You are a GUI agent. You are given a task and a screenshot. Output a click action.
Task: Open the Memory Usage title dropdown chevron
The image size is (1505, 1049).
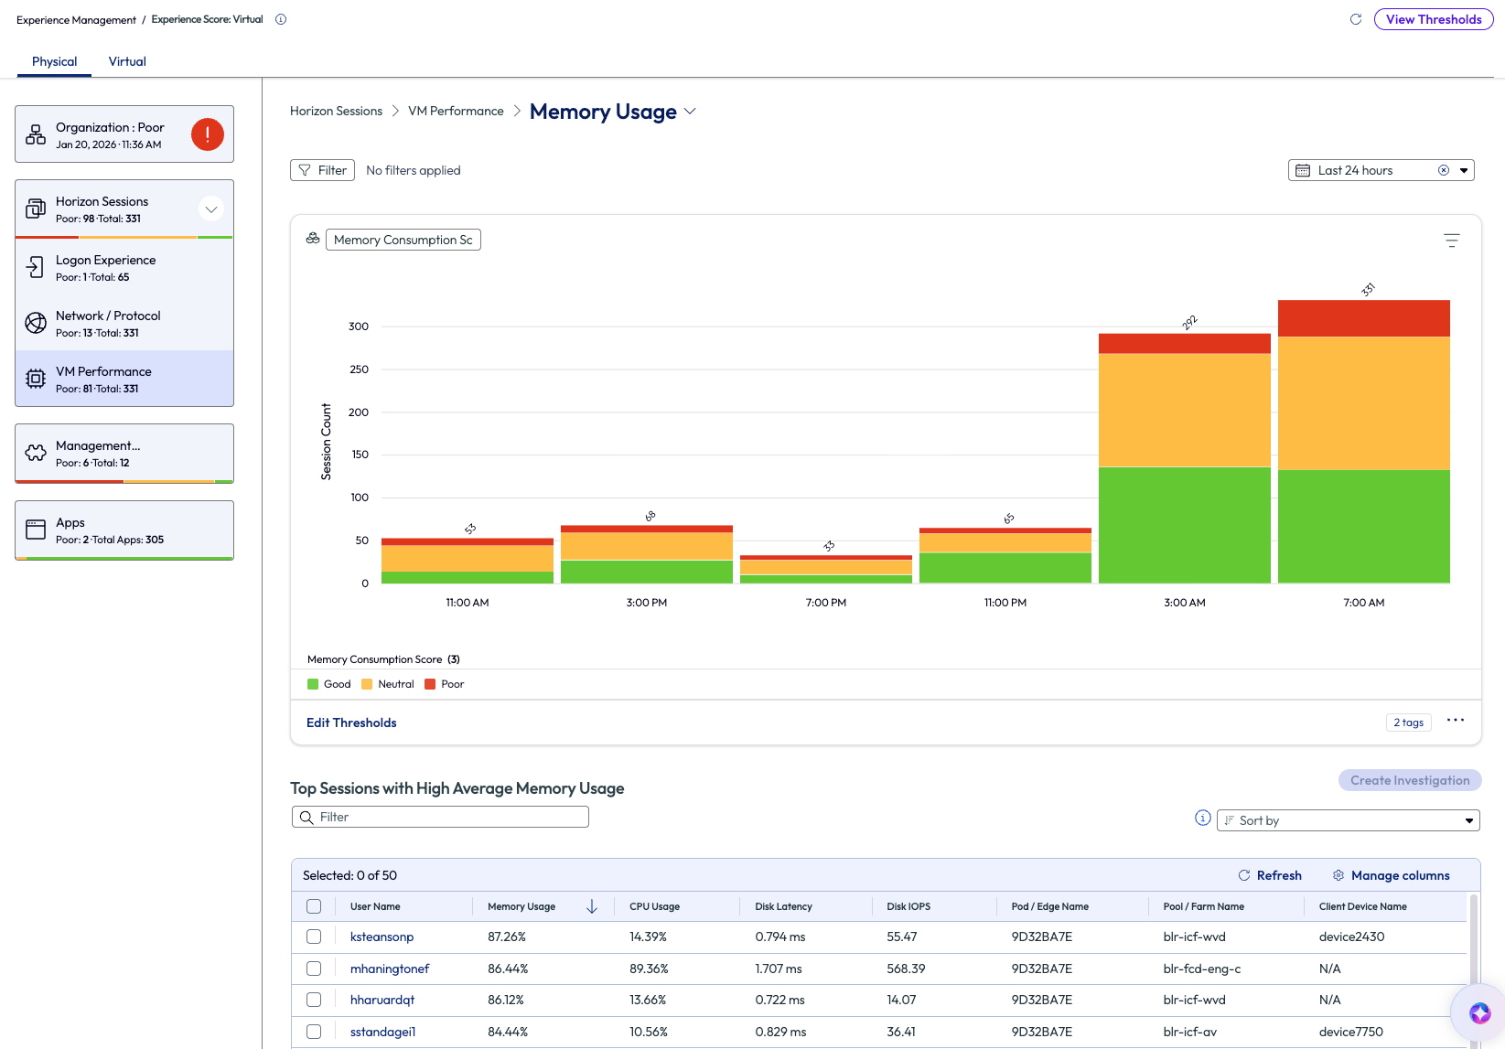(x=690, y=112)
